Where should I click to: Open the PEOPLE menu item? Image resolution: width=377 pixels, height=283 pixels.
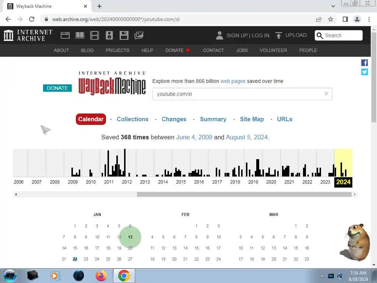pos(308,50)
